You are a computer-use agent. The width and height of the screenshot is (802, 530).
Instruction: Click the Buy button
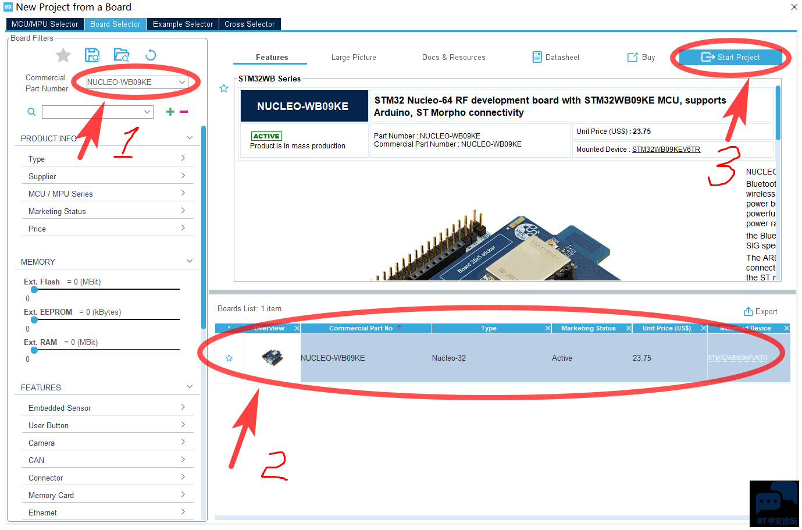tap(641, 57)
